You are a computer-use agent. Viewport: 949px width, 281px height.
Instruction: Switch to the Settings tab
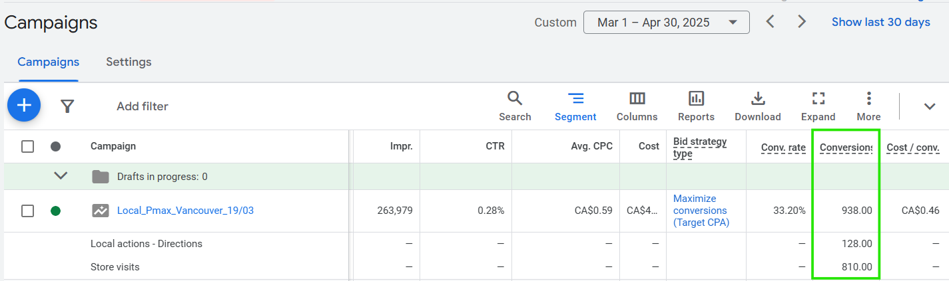click(129, 62)
